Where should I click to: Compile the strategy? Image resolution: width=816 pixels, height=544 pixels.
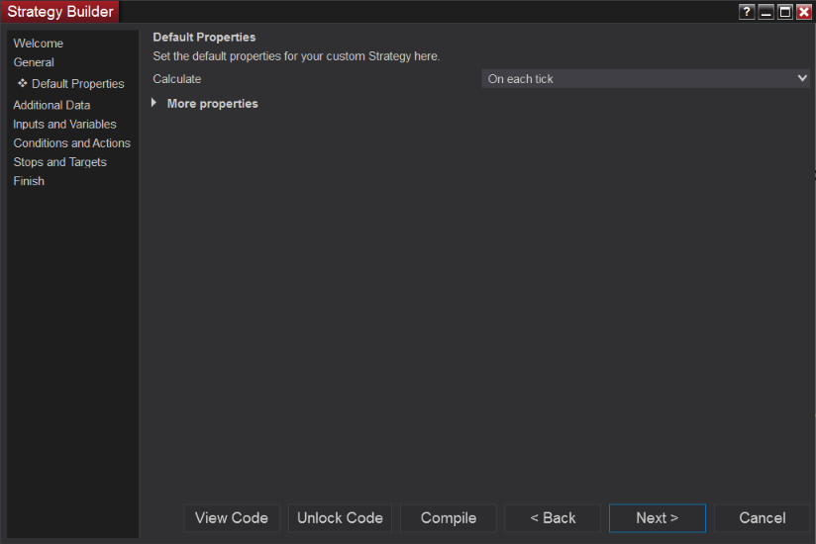point(449,518)
